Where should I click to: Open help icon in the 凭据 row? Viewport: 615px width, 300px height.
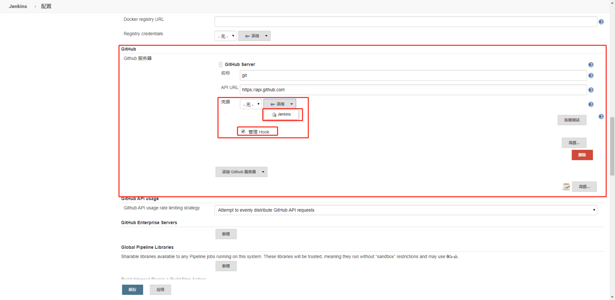point(591,105)
